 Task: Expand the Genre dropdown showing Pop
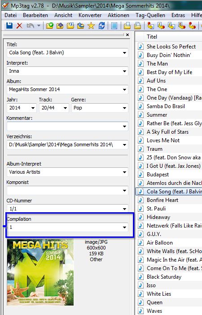(x=124, y=108)
